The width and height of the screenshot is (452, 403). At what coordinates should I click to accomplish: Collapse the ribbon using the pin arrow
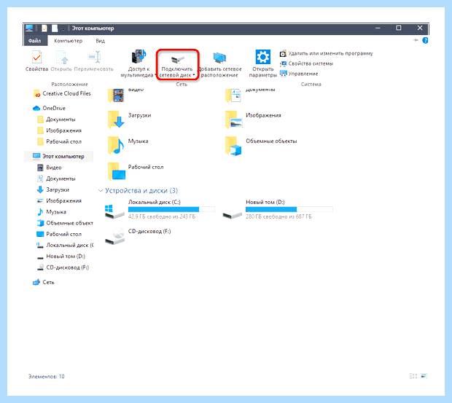point(416,40)
